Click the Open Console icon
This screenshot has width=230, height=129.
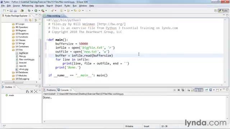217,90
